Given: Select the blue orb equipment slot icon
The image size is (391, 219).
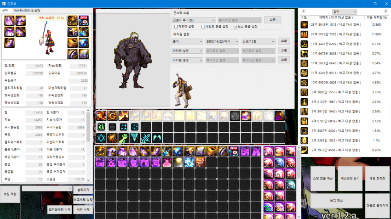Looking at the screenshot, I should coord(84,43).
